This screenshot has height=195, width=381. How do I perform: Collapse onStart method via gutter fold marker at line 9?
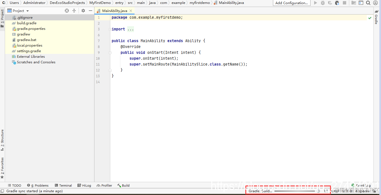click(x=110, y=52)
